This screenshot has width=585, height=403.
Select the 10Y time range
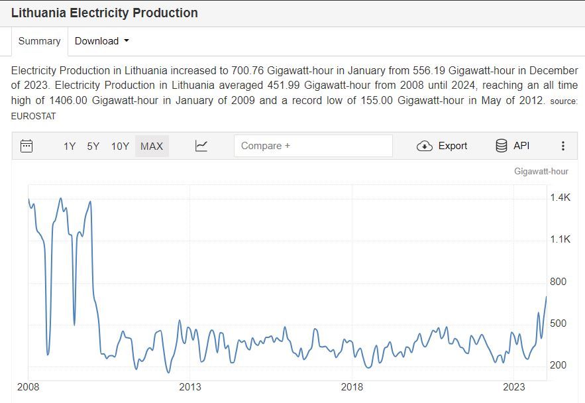click(120, 146)
